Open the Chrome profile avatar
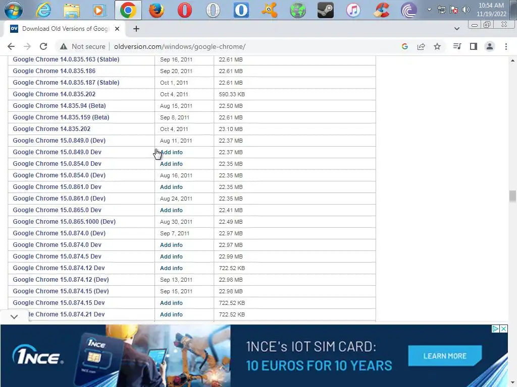The image size is (517, 387). (x=490, y=46)
